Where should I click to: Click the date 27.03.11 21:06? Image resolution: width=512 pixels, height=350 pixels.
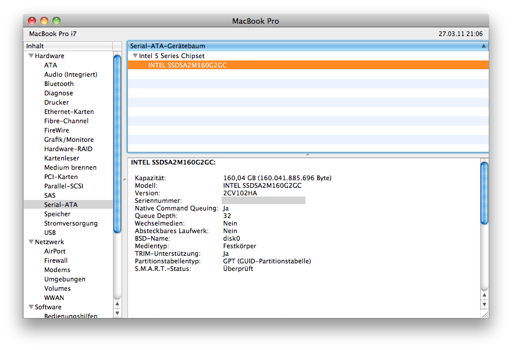tap(460, 34)
